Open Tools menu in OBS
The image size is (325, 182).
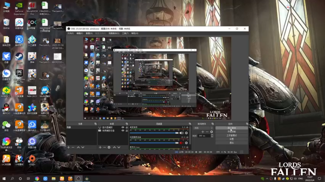coord(125,33)
